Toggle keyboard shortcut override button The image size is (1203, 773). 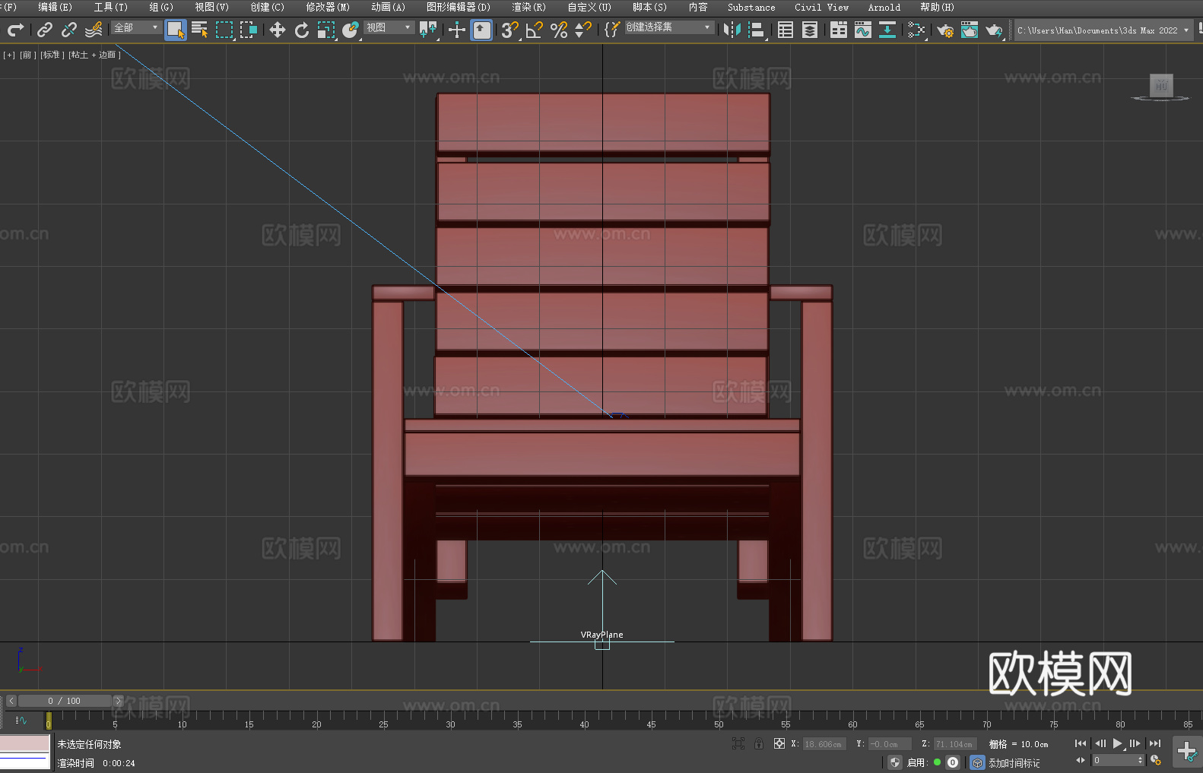click(482, 30)
